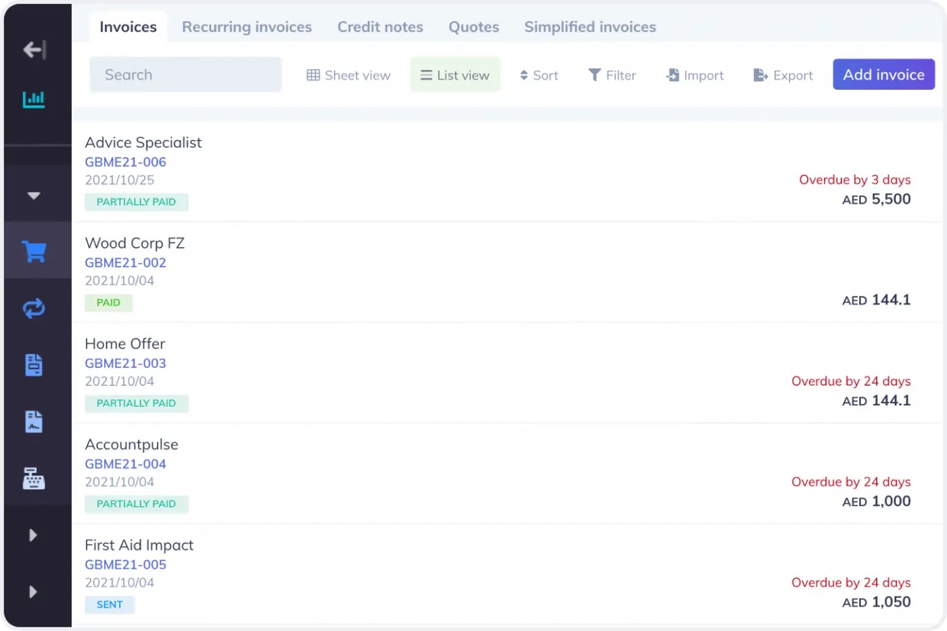The image size is (947, 631).
Task: Expand the first arrow section below the register icon
Action: (33, 534)
